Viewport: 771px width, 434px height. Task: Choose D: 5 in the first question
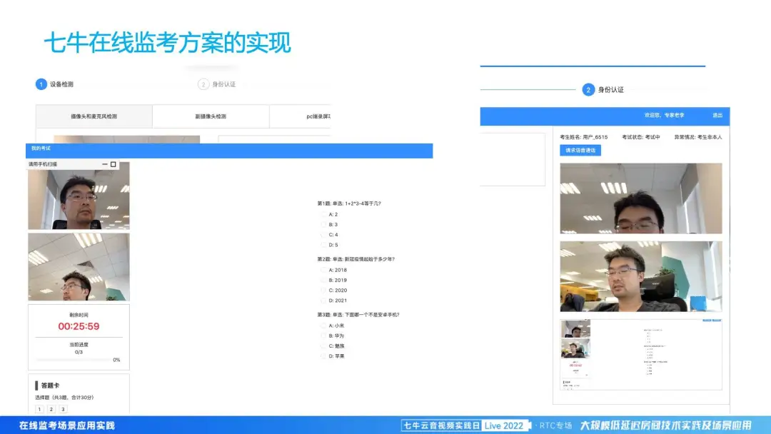323,245
